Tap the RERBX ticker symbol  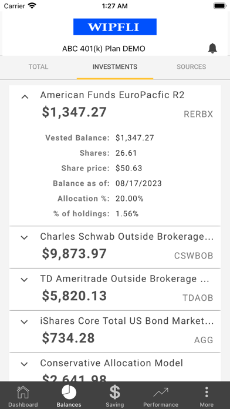(x=198, y=114)
